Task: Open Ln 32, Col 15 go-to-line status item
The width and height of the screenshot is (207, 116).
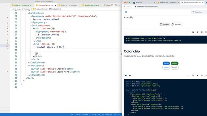Action: click(x=76, y=115)
